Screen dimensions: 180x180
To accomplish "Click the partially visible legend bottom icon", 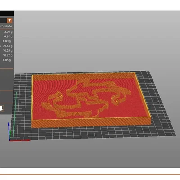I will [2, 108].
